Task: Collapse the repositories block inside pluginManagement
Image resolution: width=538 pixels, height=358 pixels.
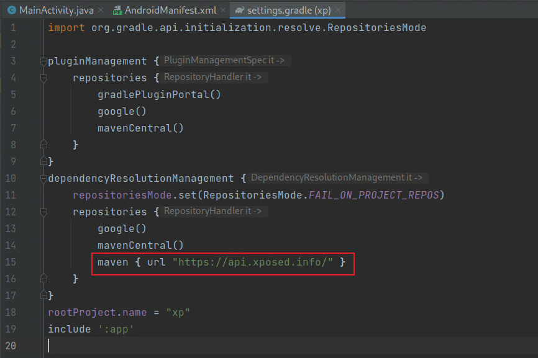Action: coord(43,78)
